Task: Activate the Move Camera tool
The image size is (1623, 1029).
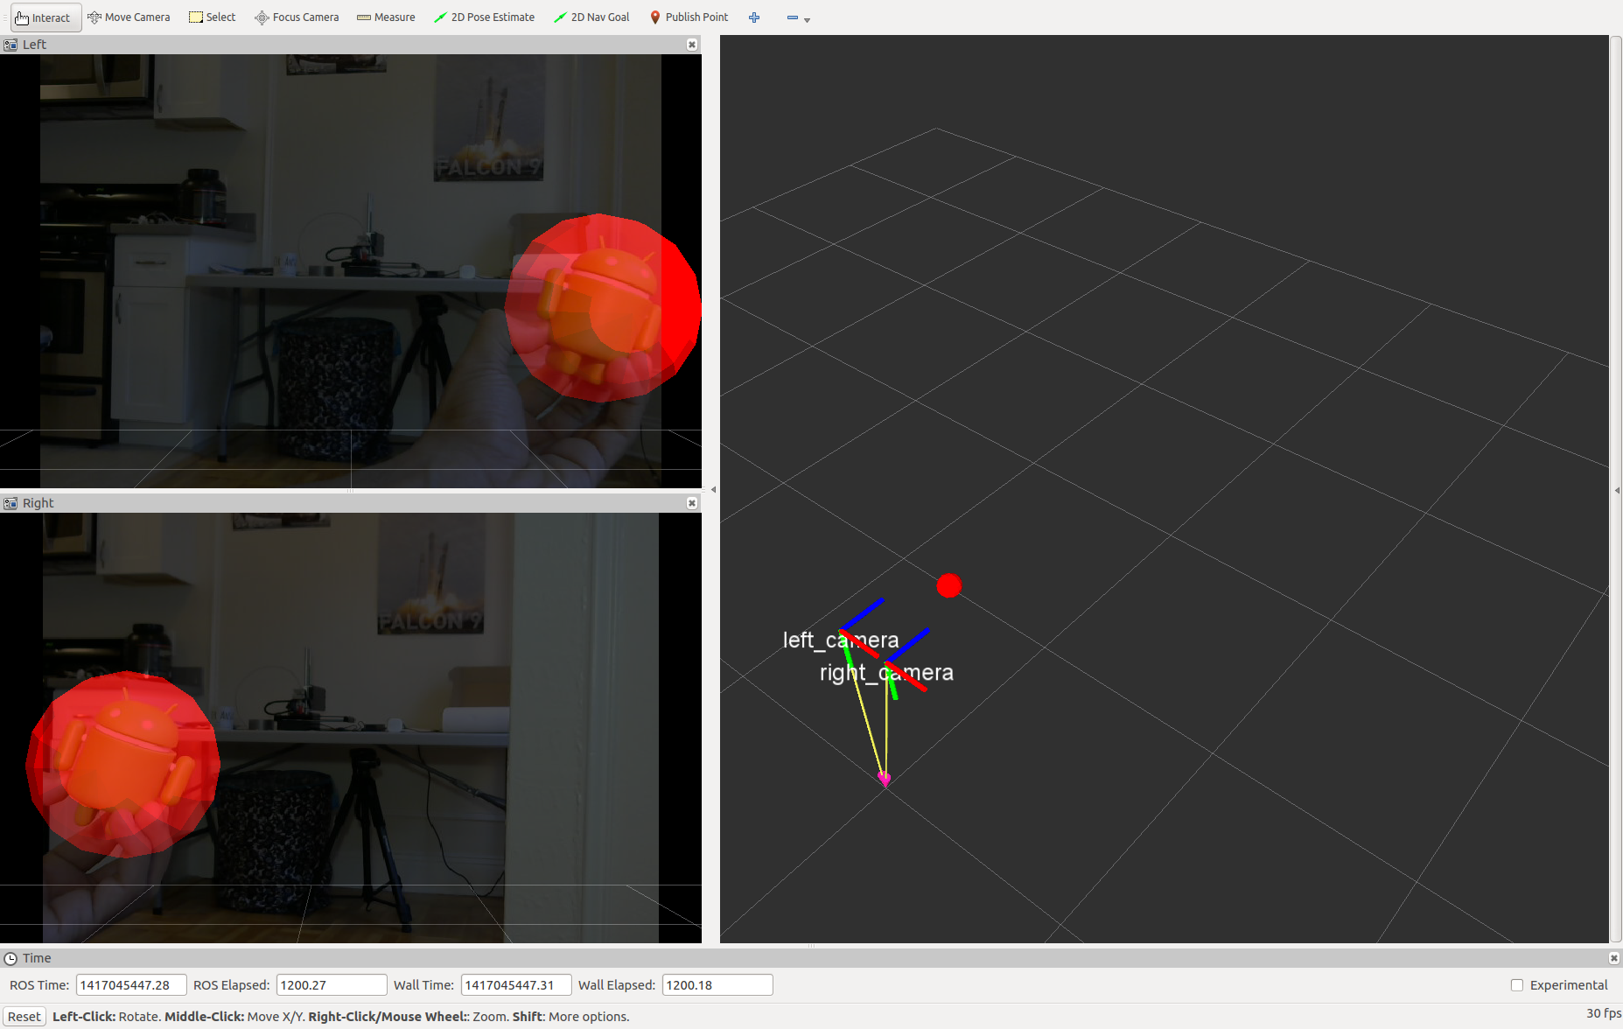Action: click(128, 17)
